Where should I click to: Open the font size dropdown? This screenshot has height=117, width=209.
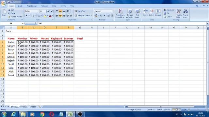pos(45,11)
